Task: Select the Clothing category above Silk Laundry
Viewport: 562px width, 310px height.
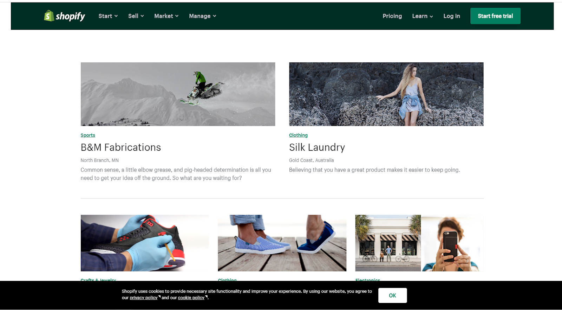Action: click(298, 135)
